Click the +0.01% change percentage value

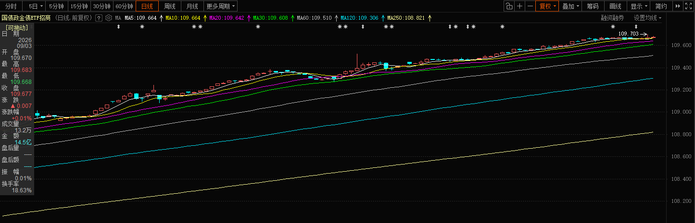[22, 118]
